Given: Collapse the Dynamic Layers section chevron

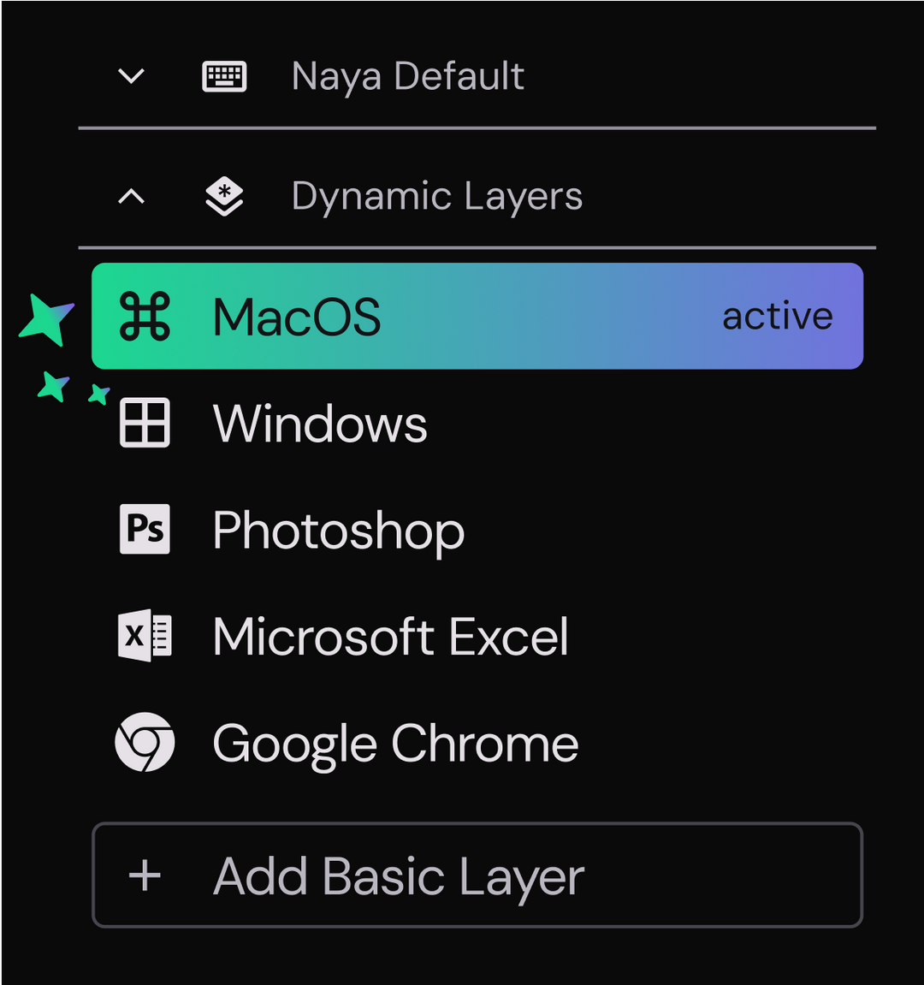Looking at the screenshot, I should (x=131, y=197).
